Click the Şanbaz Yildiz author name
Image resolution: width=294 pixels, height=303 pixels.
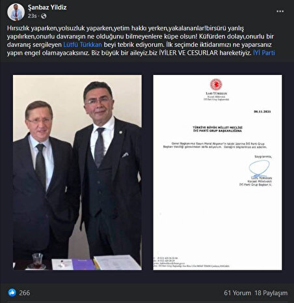[x=47, y=7]
